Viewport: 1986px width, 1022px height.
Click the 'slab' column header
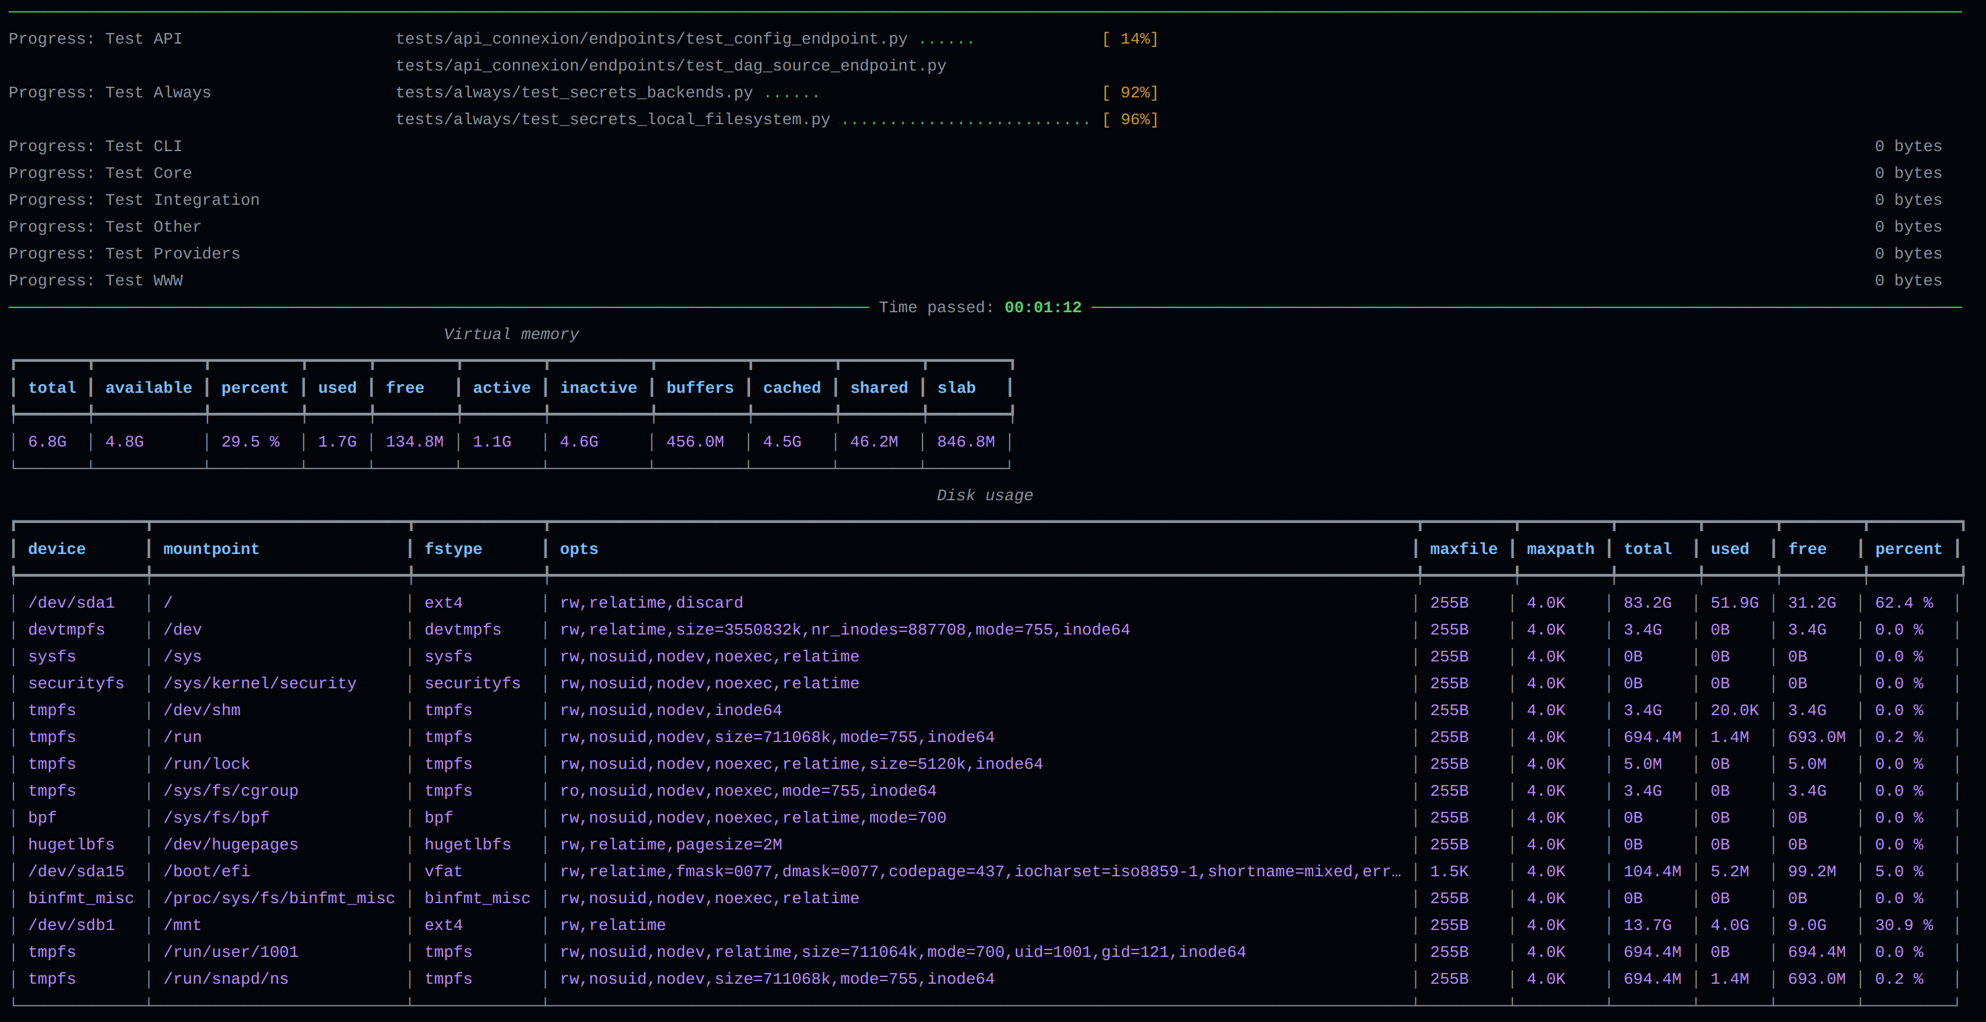click(956, 388)
